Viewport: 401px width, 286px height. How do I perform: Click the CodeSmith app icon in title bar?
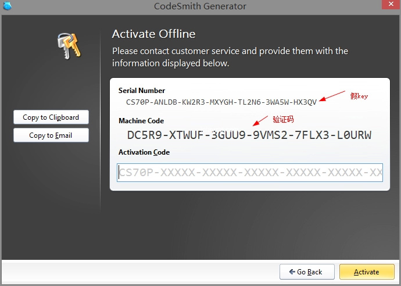click(7, 6)
